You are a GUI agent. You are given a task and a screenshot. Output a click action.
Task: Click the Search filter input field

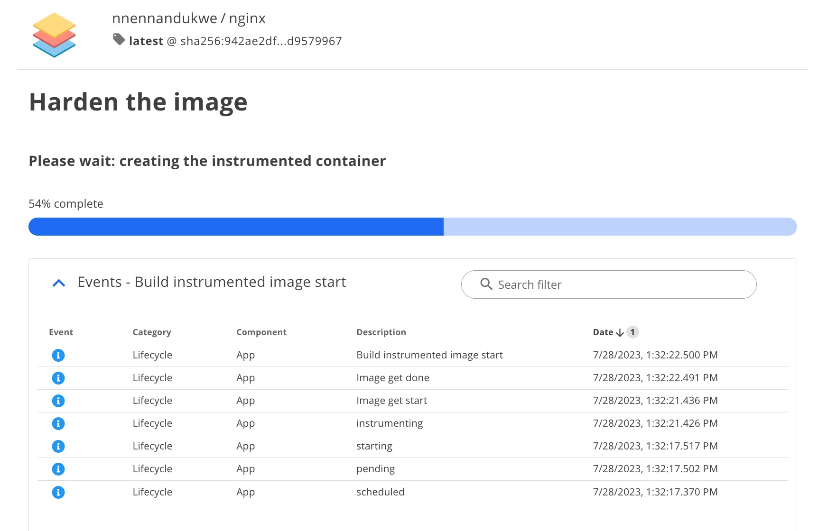[617, 284]
